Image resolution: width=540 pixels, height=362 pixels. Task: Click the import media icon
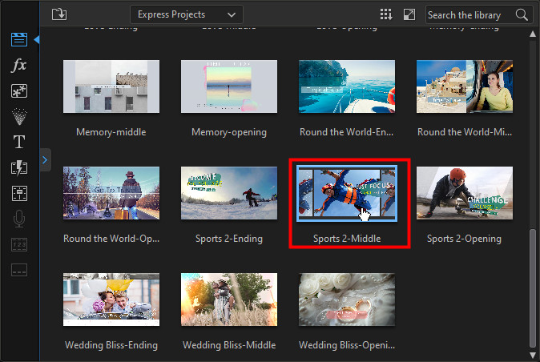(x=59, y=14)
